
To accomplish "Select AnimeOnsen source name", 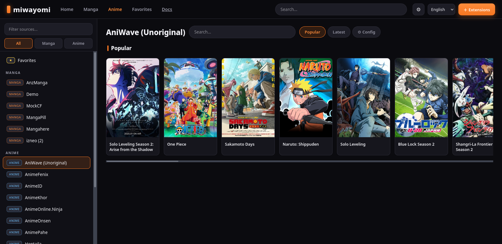I will coord(38,221).
